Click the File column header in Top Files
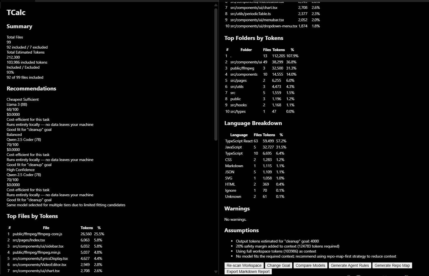 [46, 228]
